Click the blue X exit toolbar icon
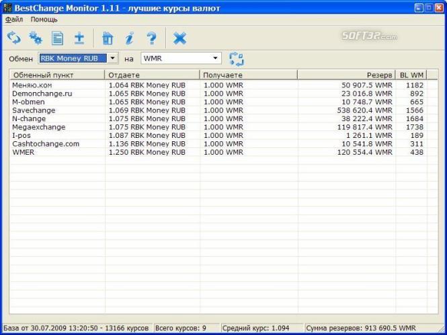 coord(179,38)
